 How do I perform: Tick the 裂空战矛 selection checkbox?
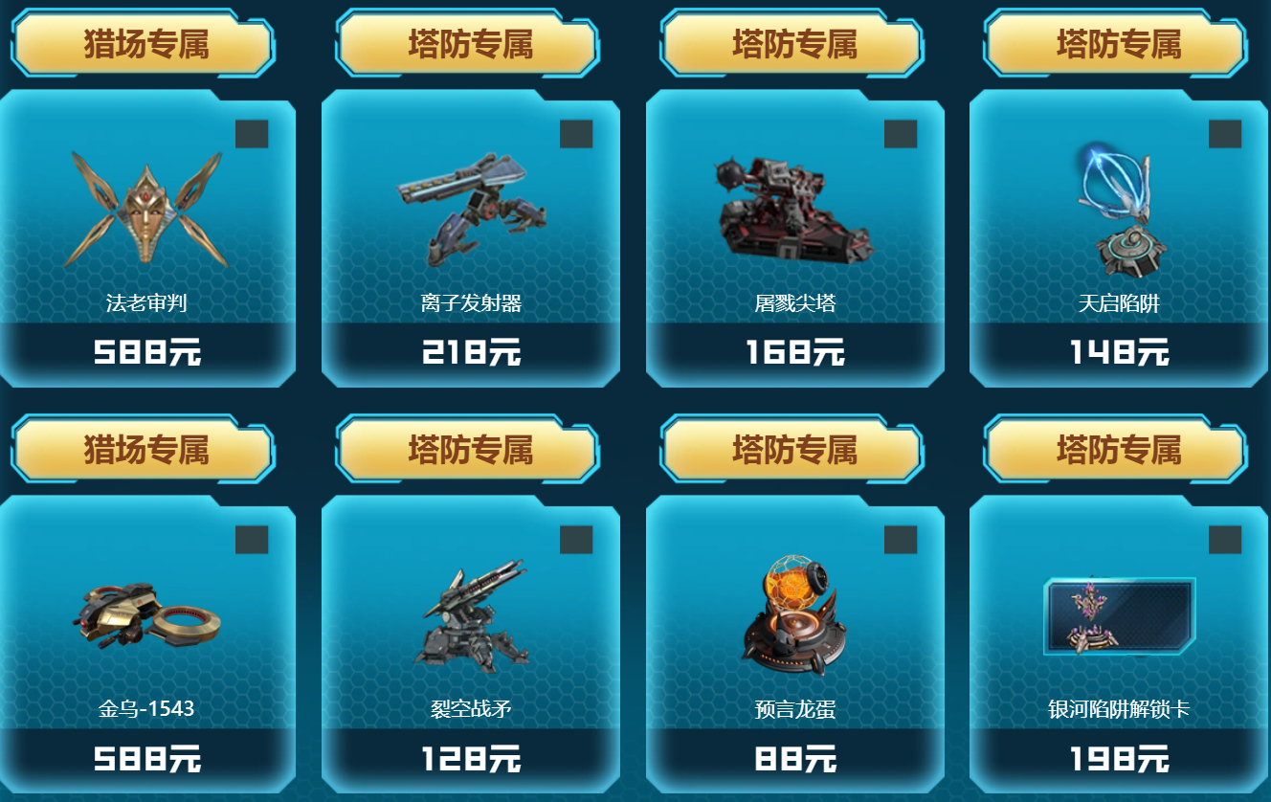(x=576, y=540)
